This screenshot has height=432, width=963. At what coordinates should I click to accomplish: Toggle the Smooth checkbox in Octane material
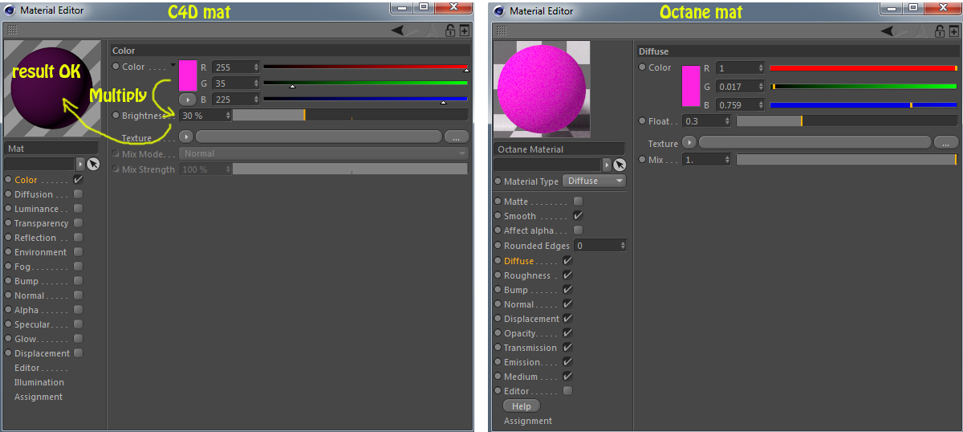tap(578, 215)
